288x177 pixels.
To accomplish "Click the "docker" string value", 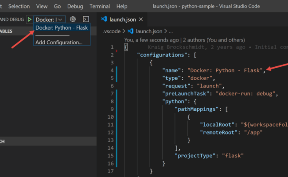I will (x=200, y=78).
